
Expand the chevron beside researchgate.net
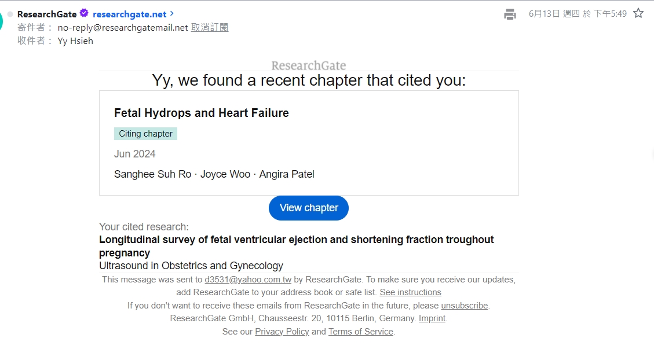(172, 13)
